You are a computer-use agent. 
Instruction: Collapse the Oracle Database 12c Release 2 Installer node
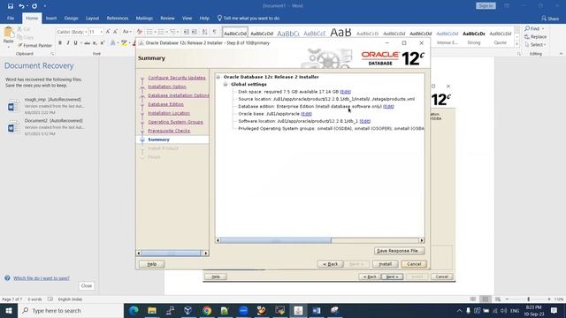[218, 77]
